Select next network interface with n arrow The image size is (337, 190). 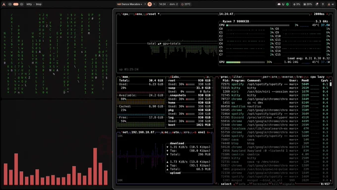(x=209, y=132)
